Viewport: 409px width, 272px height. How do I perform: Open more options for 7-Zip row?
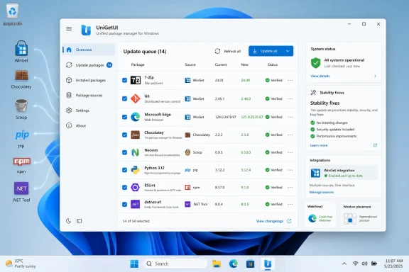click(x=290, y=80)
